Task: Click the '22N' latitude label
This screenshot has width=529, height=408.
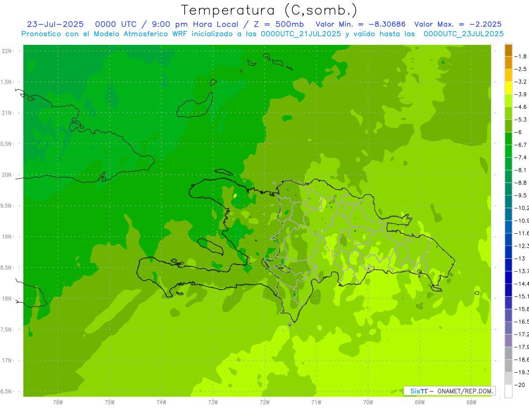Action: pyautogui.click(x=7, y=51)
